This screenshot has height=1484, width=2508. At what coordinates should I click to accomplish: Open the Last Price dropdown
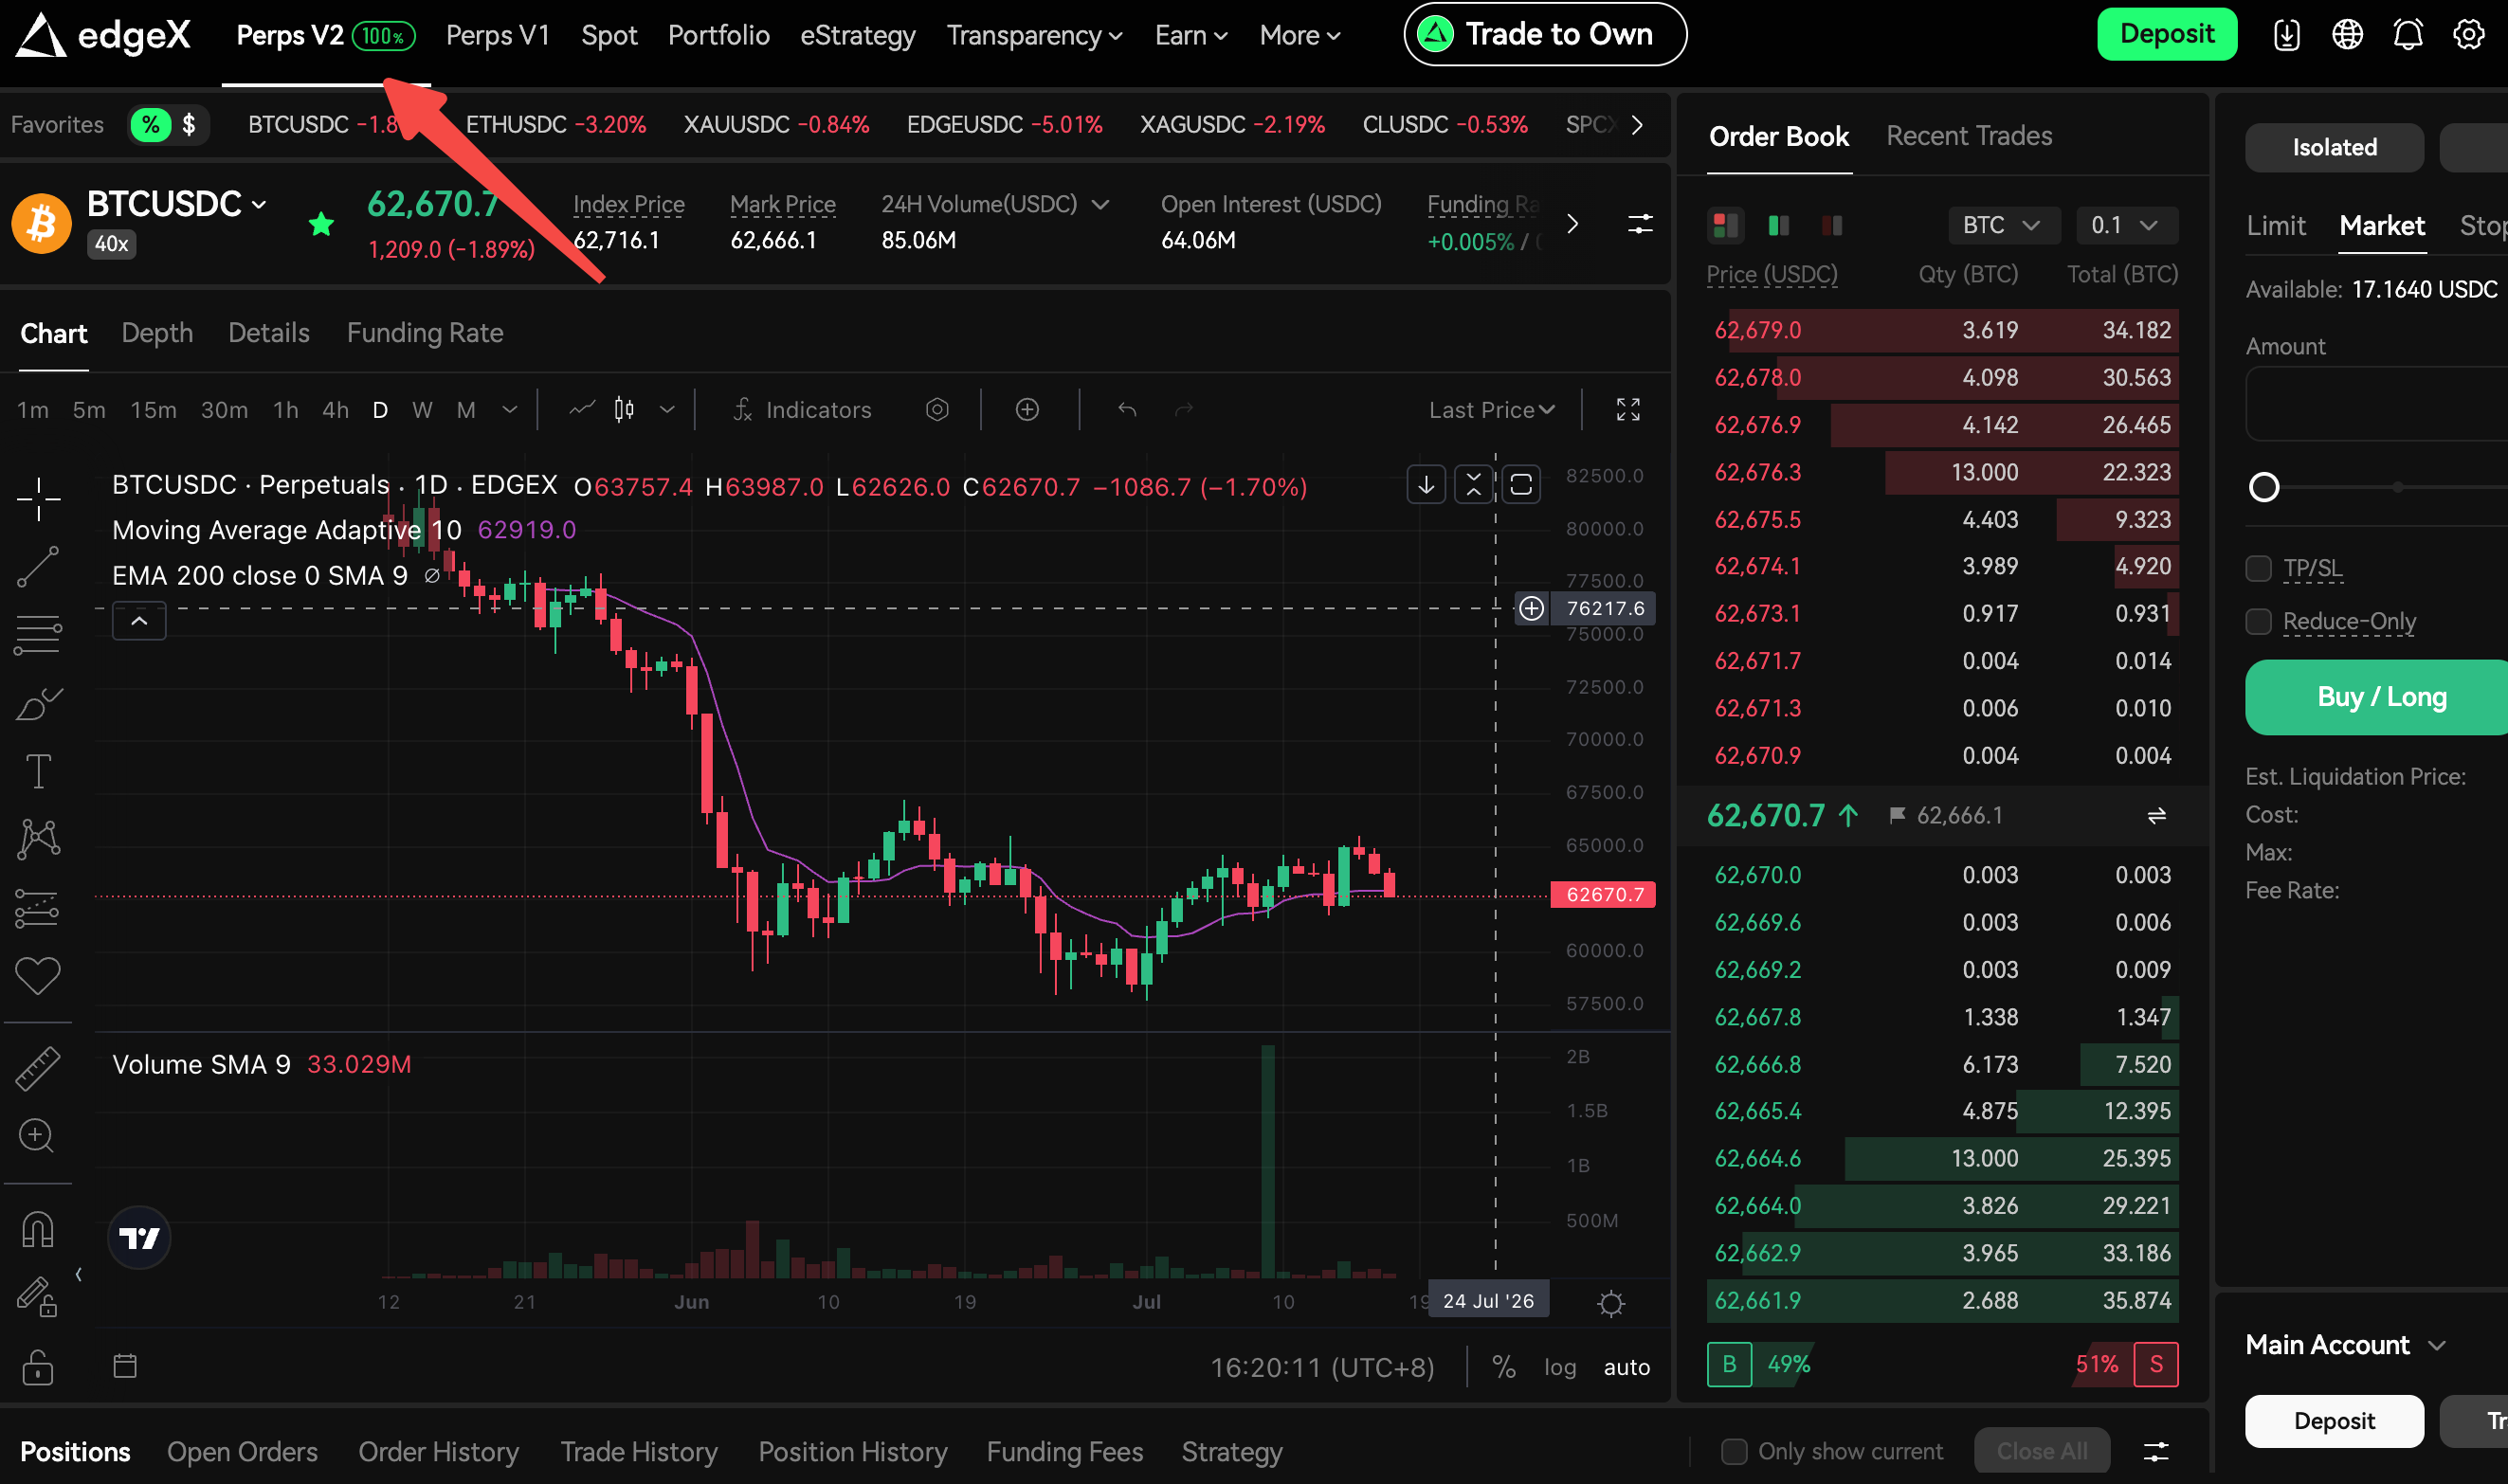[x=1491, y=409]
